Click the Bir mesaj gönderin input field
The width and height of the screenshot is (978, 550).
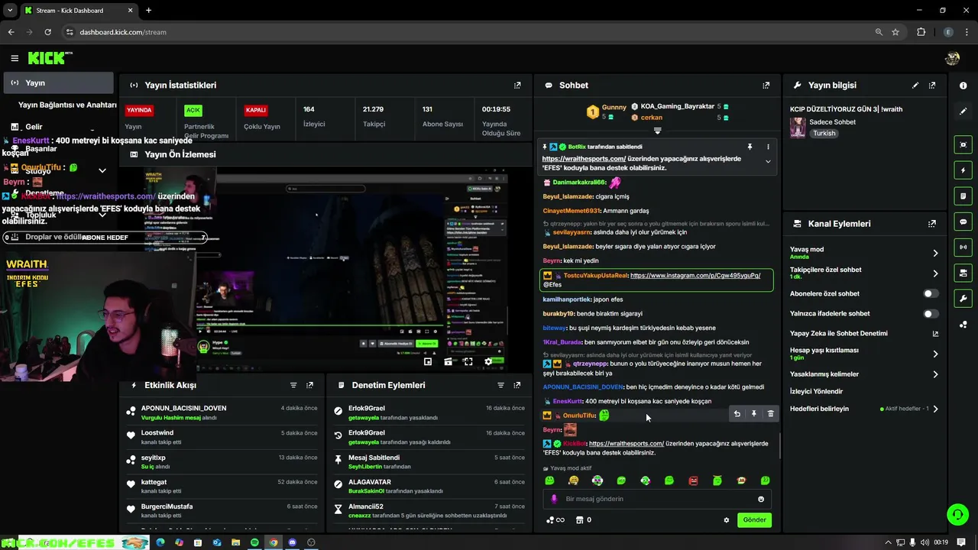coord(659,500)
